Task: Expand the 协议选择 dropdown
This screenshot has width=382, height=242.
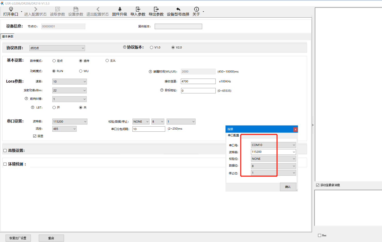Action: point(83,48)
